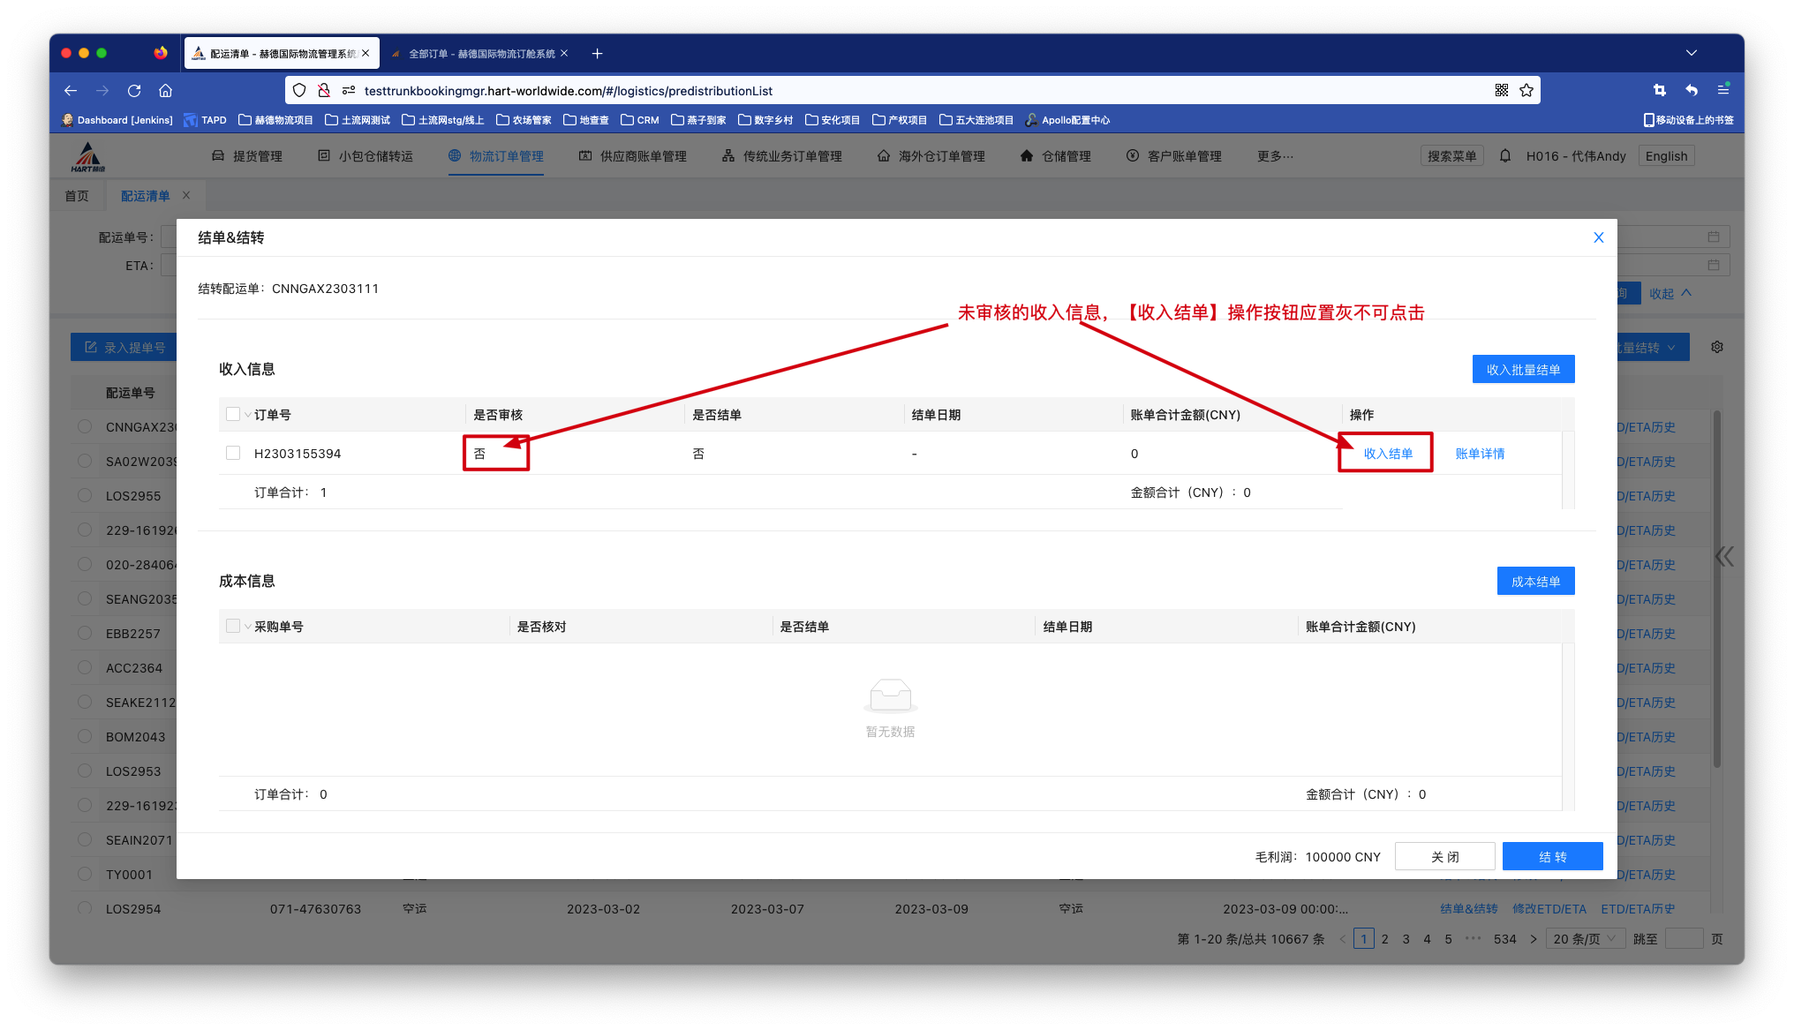
Task: Check the box for order H2303155394
Action: coord(233,453)
